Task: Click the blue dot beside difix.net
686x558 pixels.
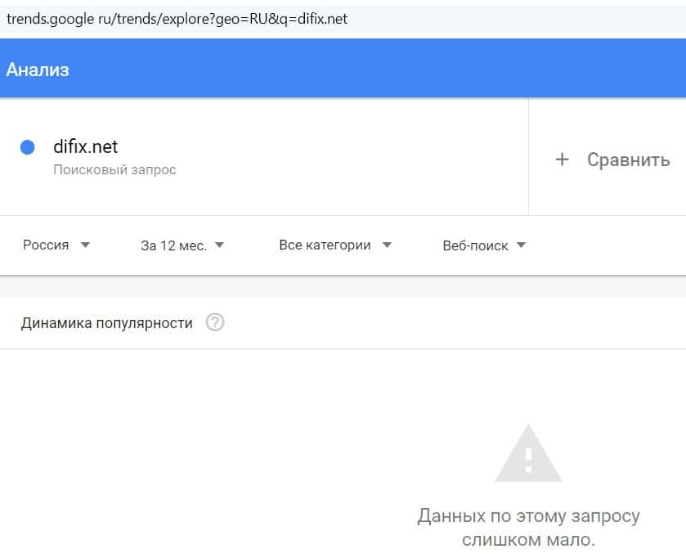Action: pos(27,147)
